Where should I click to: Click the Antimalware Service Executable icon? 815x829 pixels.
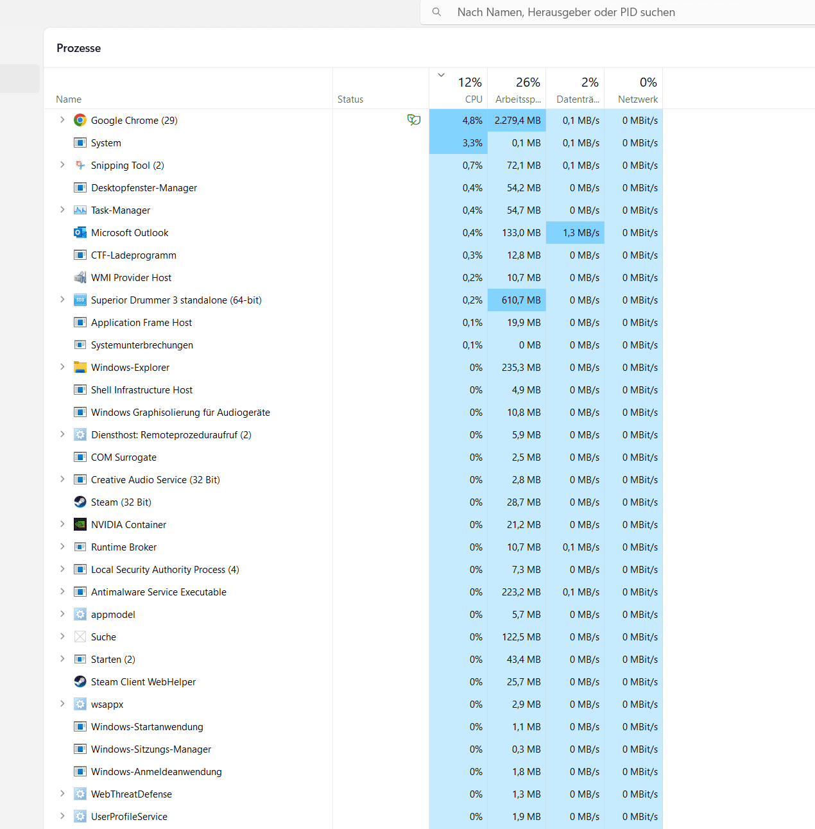pos(80,592)
